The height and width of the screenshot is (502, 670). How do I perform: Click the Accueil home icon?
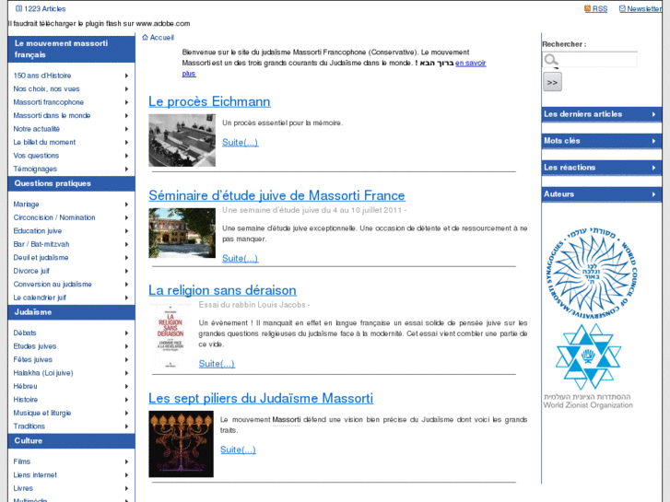(145, 38)
